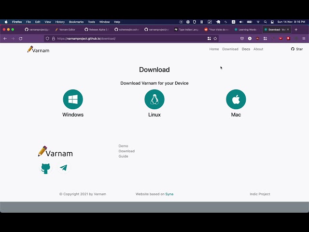The image size is (309, 232).
Task: Click the red S extension icon in toolbar
Action: coord(288,39)
